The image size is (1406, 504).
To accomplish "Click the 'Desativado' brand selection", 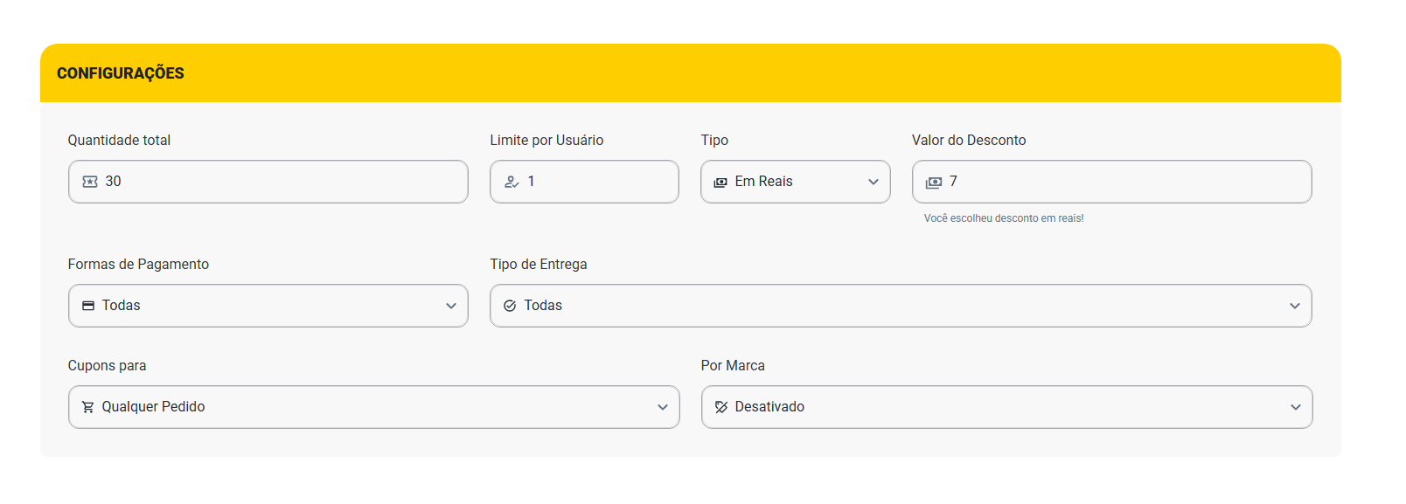I will (x=769, y=407).
